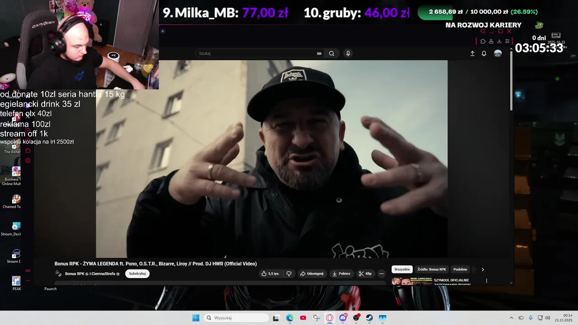Click the microphone tray icon

[531, 318]
